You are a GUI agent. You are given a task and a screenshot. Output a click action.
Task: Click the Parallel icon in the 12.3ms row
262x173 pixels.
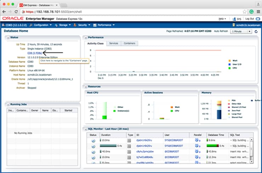point(197,157)
